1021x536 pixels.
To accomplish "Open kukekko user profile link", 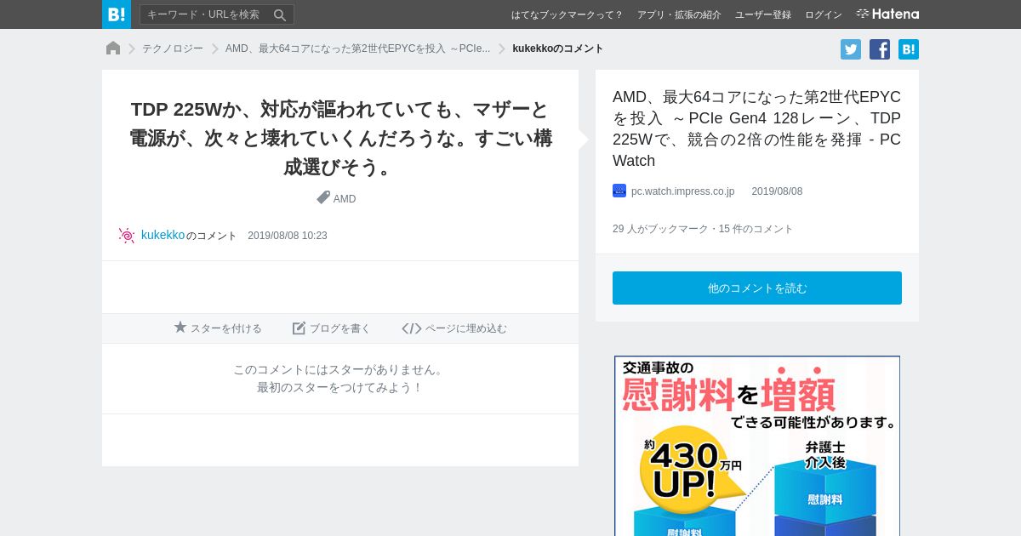I will [x=163, y=235].
